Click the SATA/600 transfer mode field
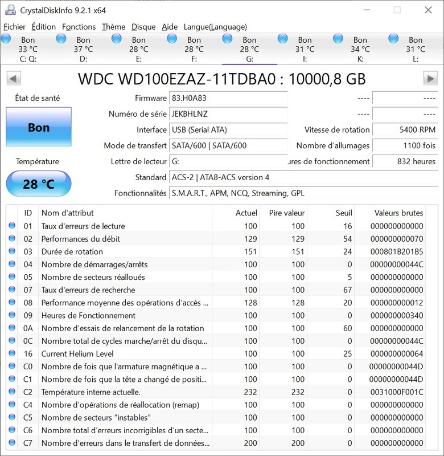Image resolution: width=444 pixels, height=456 pixels. tap(228, 145)
